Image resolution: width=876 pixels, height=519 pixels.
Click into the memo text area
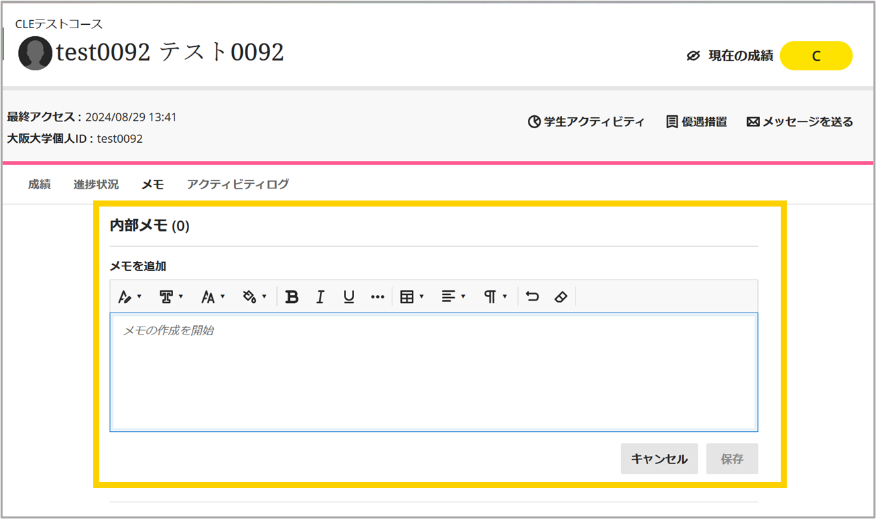pos(434,372)
